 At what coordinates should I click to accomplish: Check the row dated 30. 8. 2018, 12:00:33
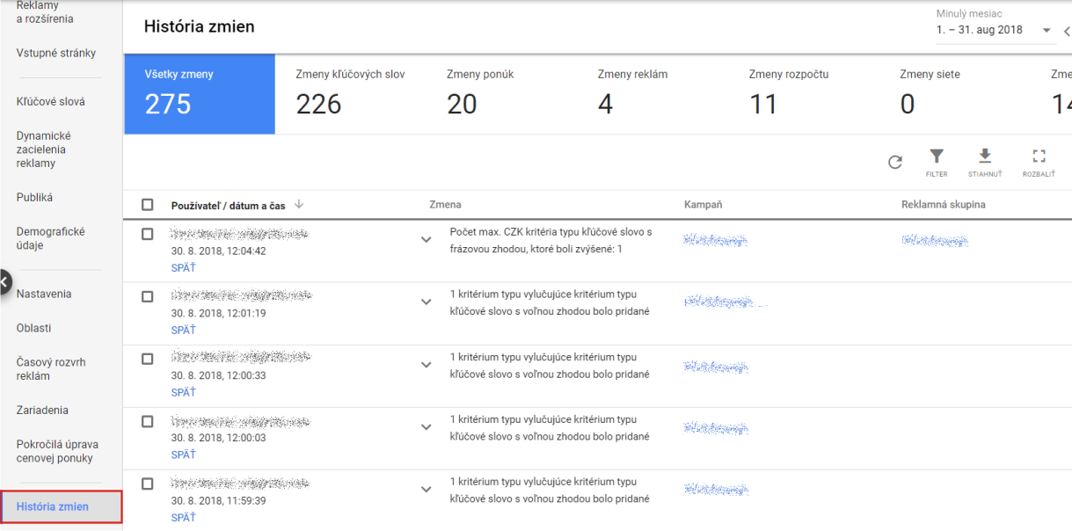(x=148, y=359)
